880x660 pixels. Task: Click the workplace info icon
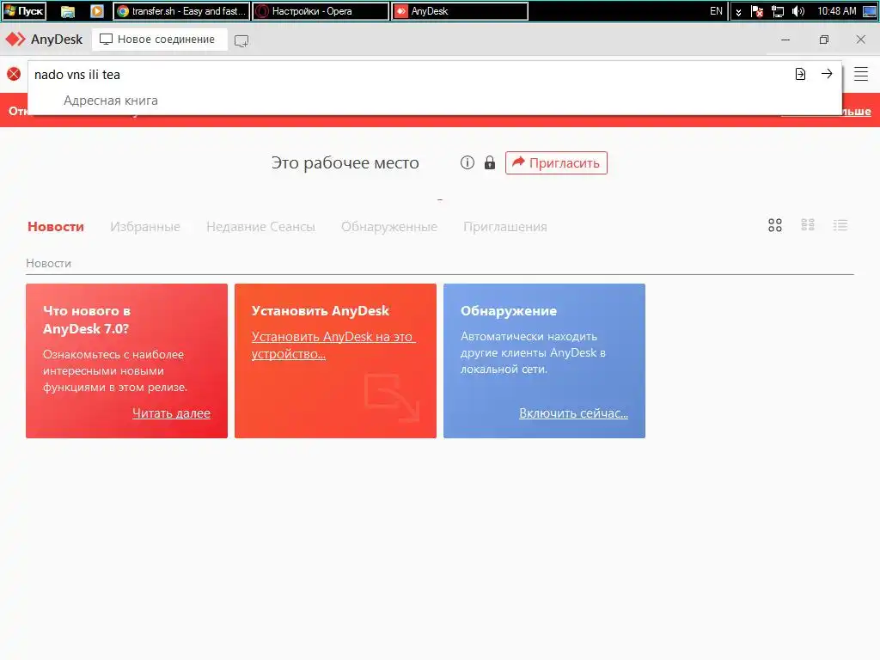467,162
